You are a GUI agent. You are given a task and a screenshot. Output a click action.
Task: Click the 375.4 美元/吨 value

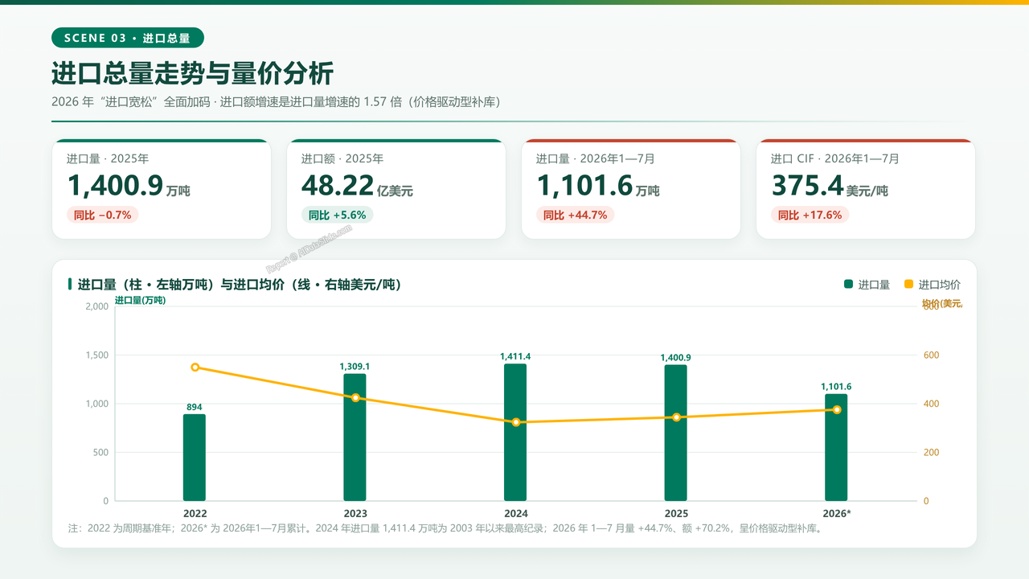830,186
